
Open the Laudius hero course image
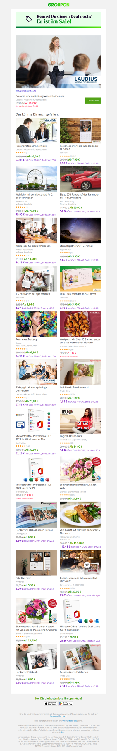pyautogui.click(x=58, y=62)
